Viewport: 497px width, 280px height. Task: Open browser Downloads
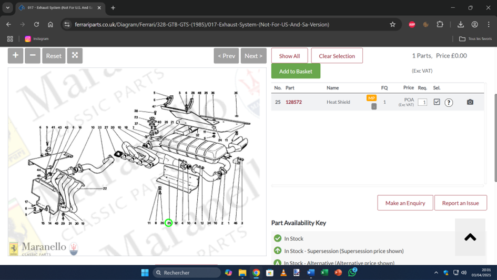pos(461,24)
